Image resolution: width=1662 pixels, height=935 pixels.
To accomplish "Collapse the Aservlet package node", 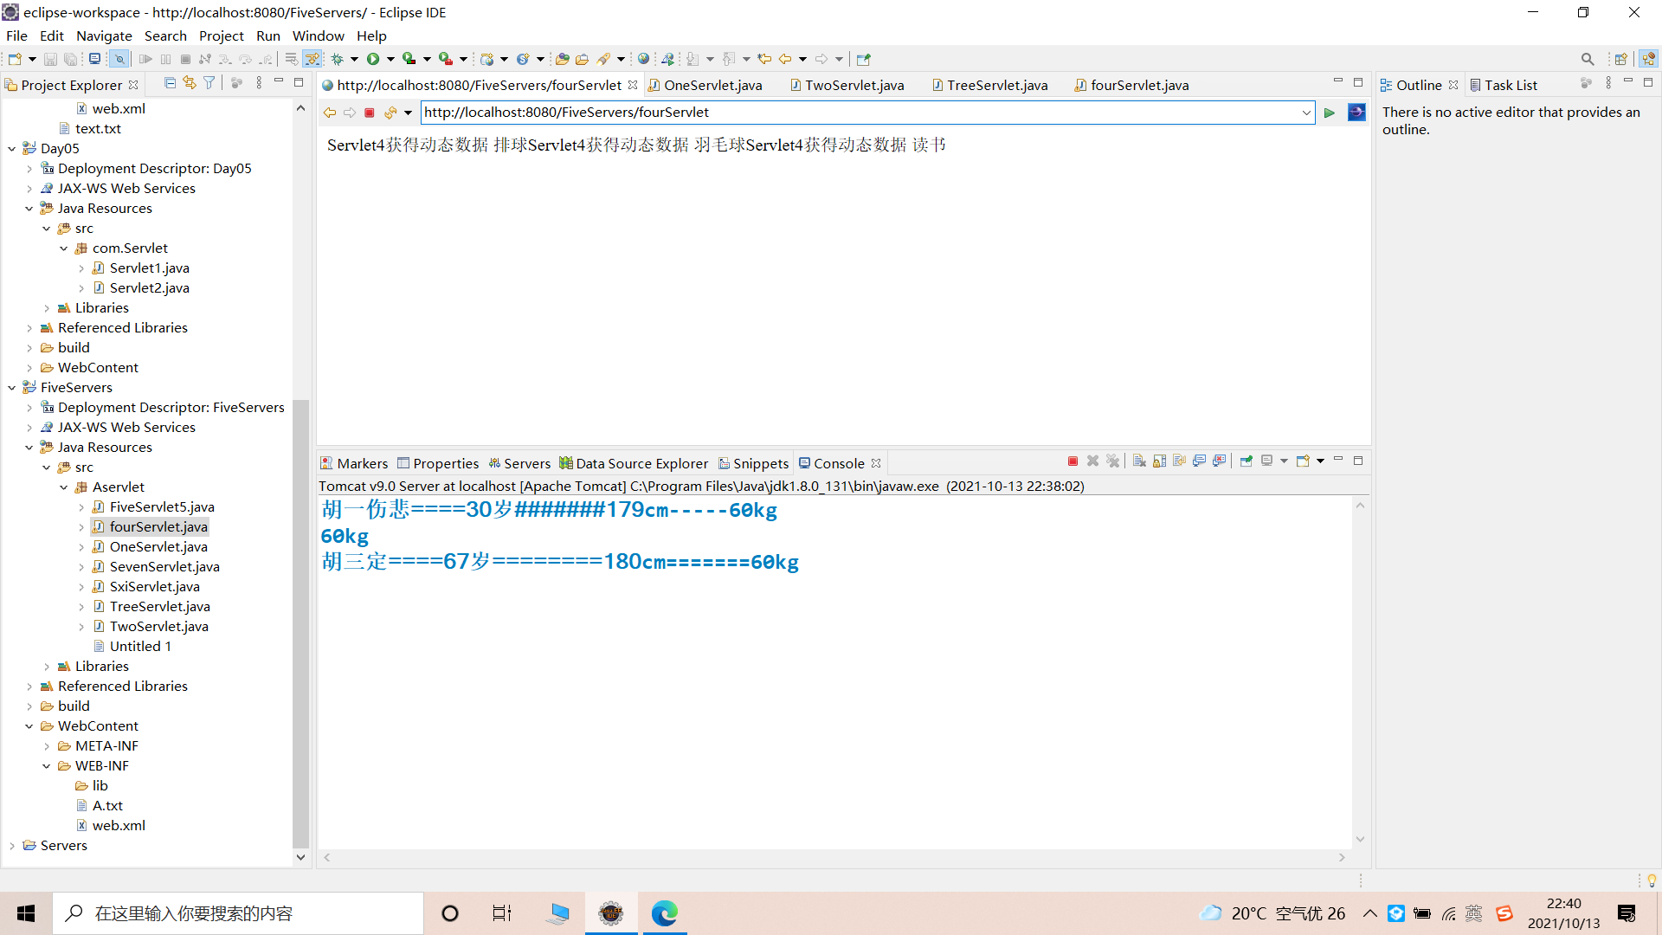I will [64, 487].
